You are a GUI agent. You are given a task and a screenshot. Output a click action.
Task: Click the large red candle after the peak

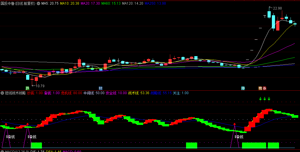tap(278, 26)
